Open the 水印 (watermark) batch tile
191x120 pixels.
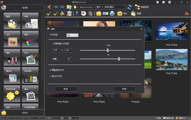click(12, 39)
